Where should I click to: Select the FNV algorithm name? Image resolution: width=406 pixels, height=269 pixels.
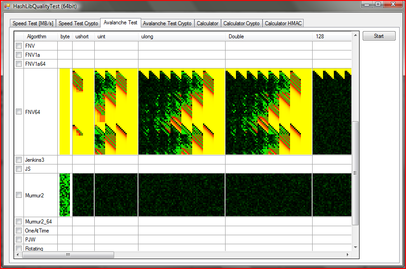[x=30, y=46]
